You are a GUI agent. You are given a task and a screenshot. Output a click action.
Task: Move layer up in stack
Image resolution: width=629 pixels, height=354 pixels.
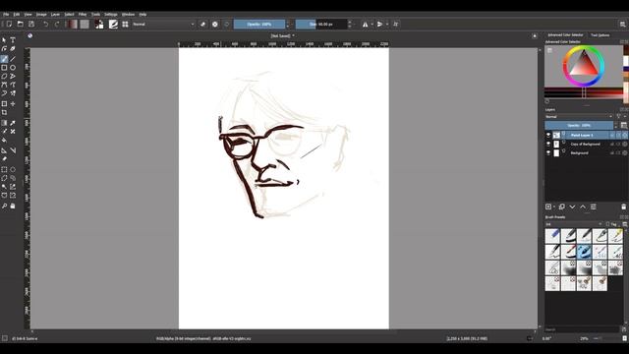[583, 206]
